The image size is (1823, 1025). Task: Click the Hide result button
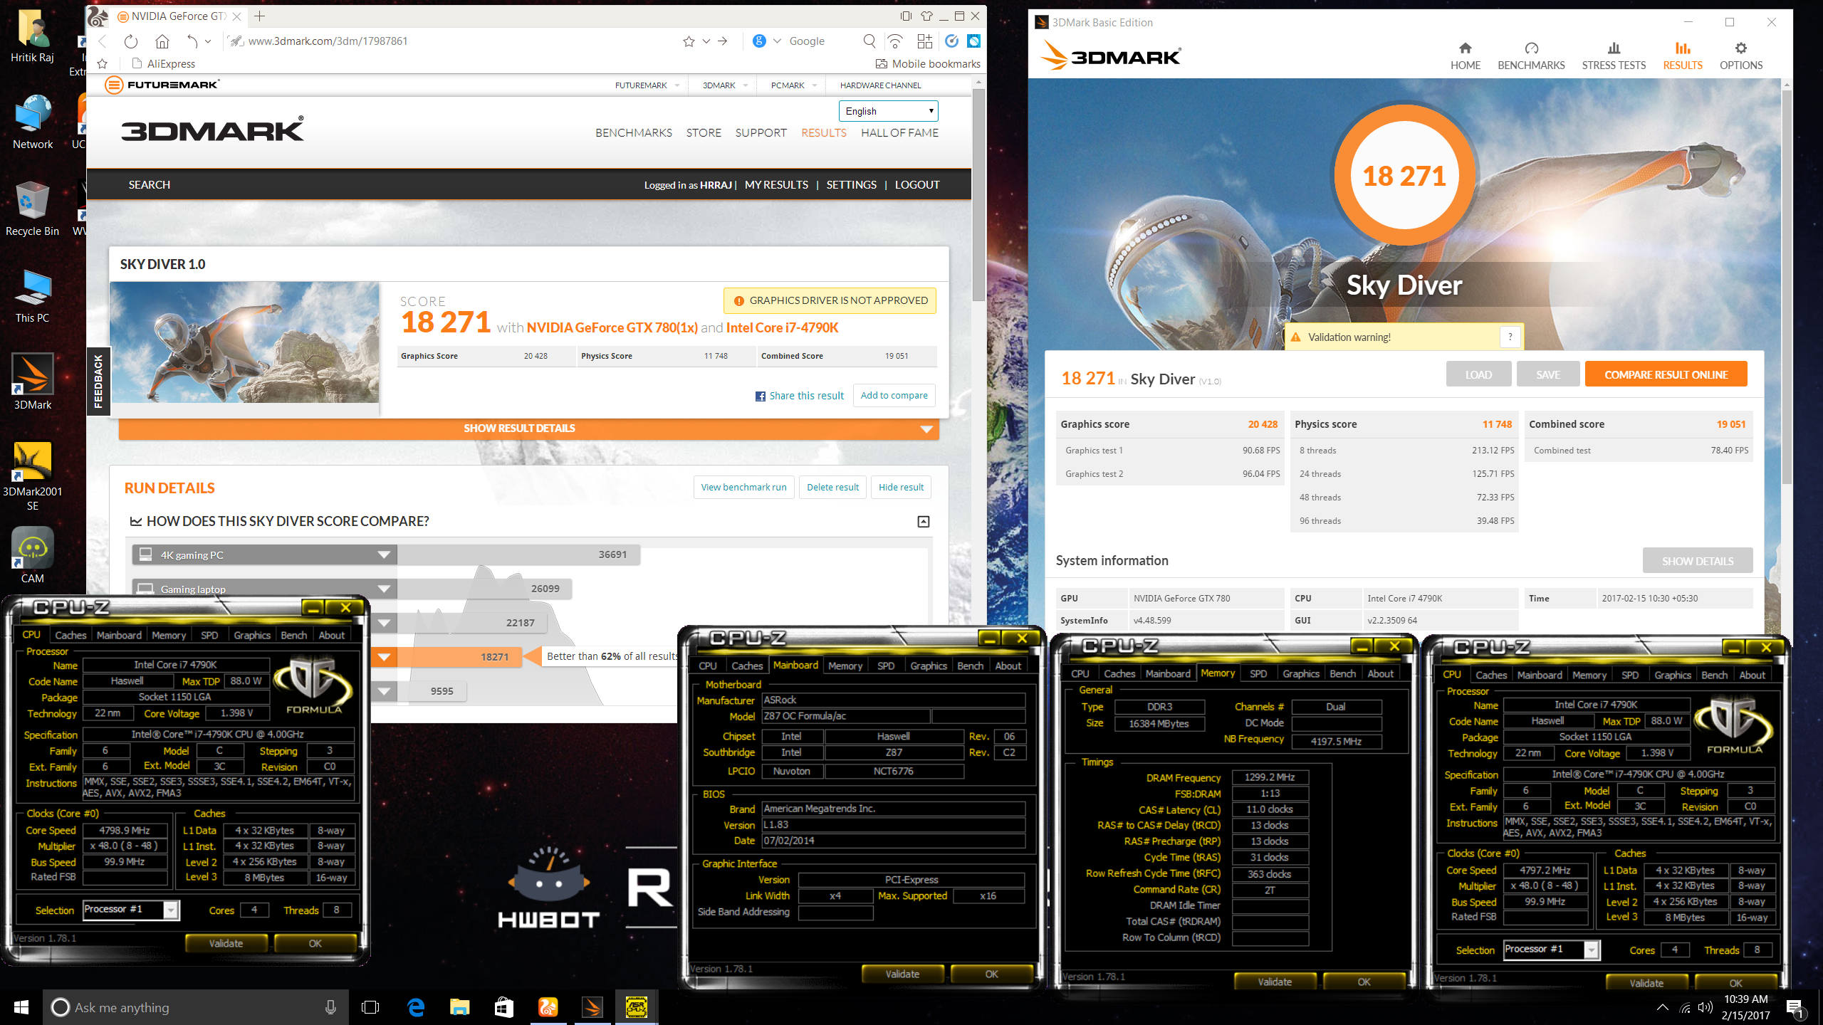tap(901, 487)
